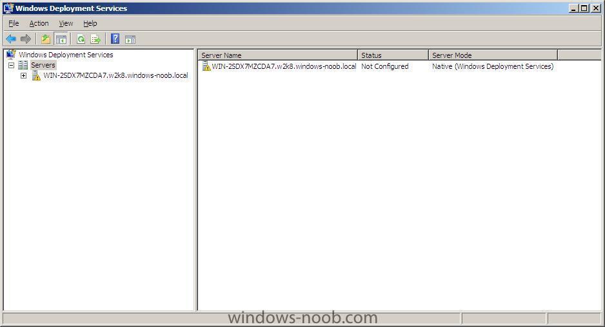Click the Forward arrow toolbar icon
Viewport: 605px width, 327px height.
pos(25,39)
